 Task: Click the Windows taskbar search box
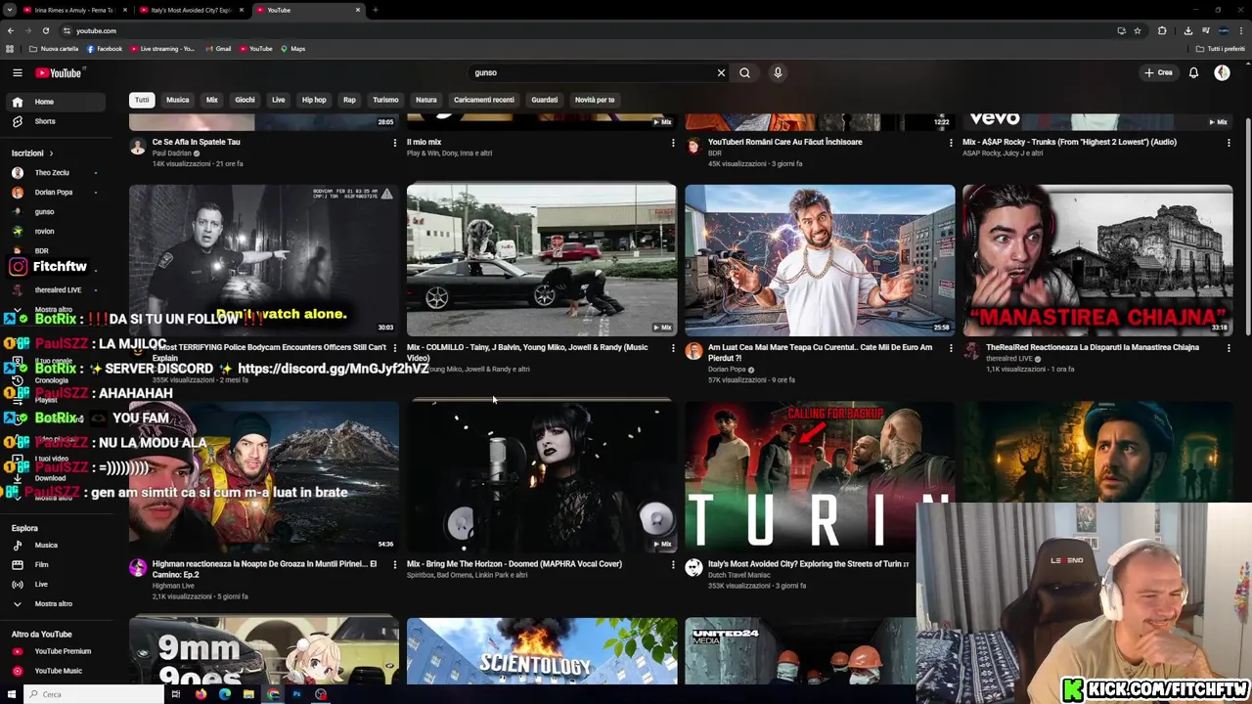point(95,694)
